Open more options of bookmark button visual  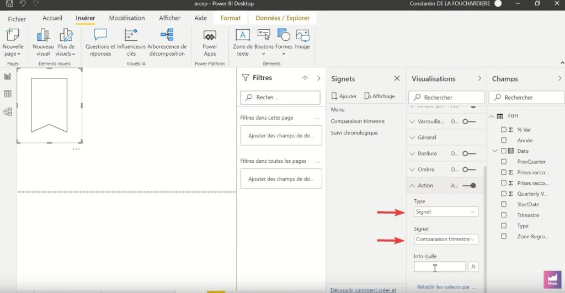[x=76, y=149]
